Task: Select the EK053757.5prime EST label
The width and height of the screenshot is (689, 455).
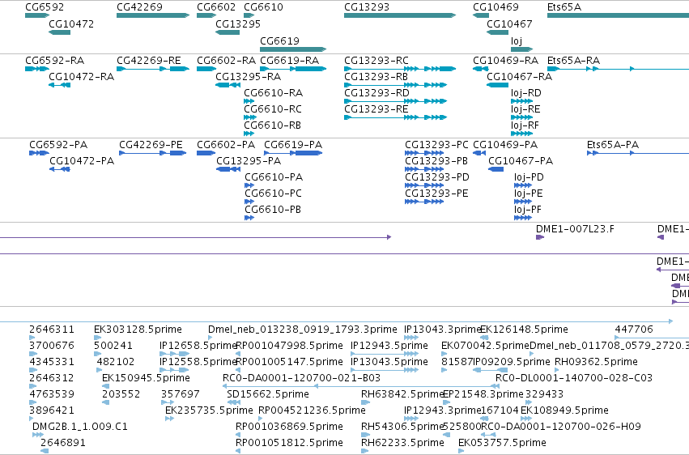Action: (502, 443)
